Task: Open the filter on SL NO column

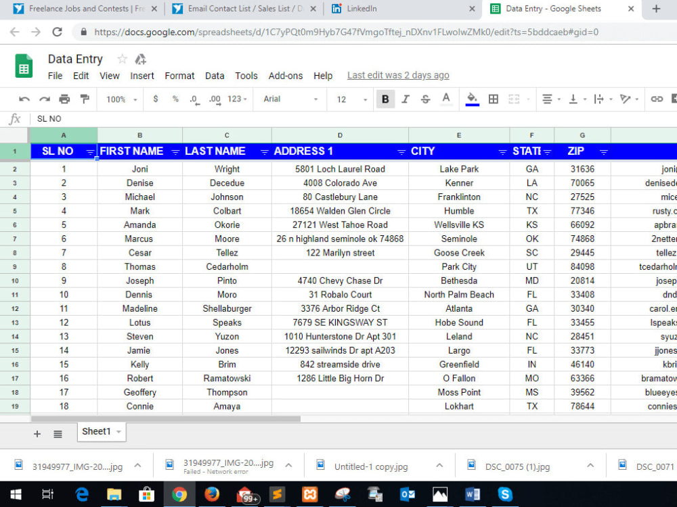Action: tap(90, 152)
